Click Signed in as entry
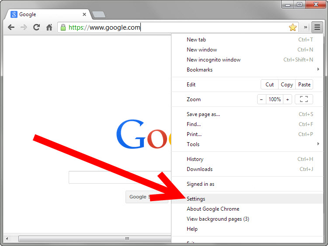The width and height of the screenshot is (328, 246). [248, 184]
